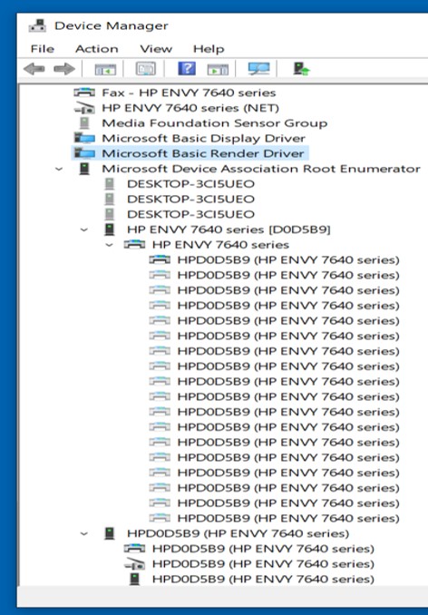Image resolution: width=428 pixels, height=615 pixels.
Task: Click the device icon beside HP ENVY 7640 series [D0D5B9]
Action: (x=110, y=229)
